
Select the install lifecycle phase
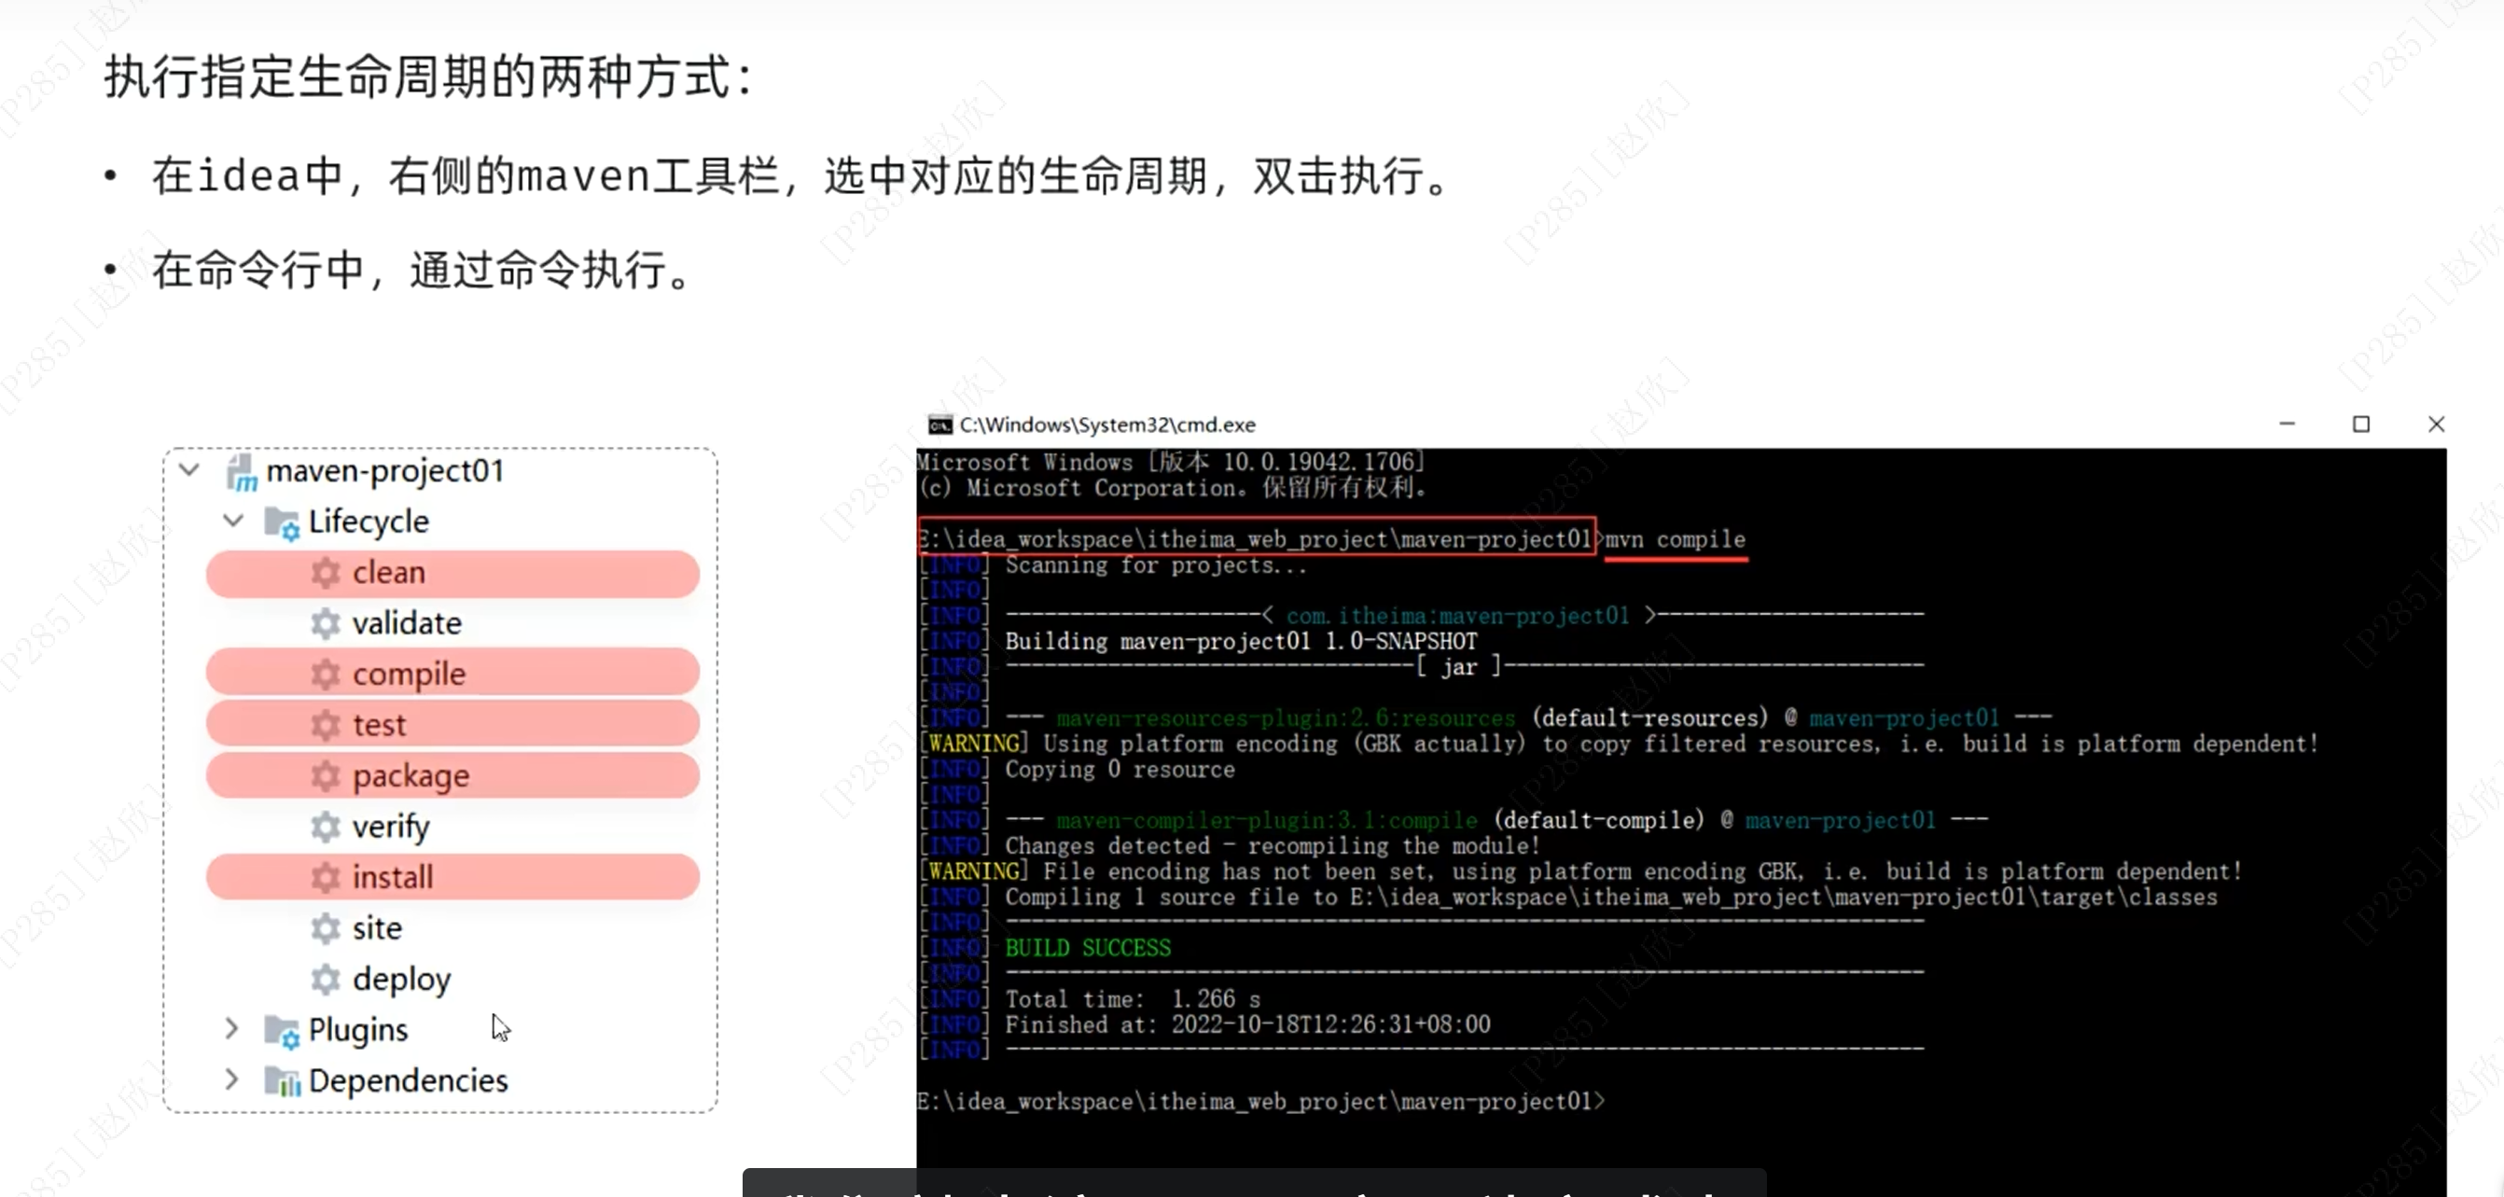click(392, 877)
